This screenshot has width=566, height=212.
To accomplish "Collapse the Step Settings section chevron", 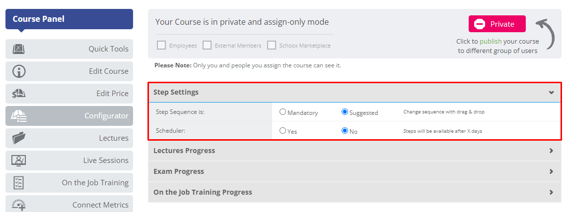I will (551, 93).
